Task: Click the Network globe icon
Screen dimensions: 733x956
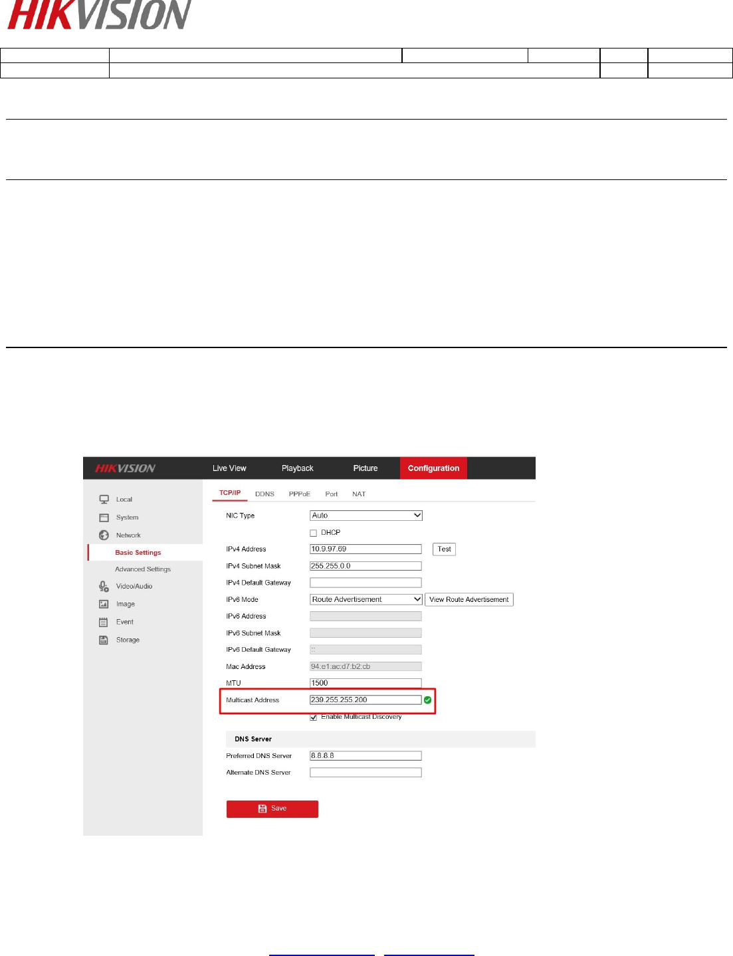Action: (x=104, y=535)
